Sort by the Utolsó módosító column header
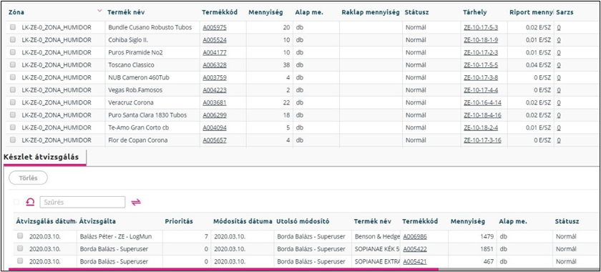Screen dimensions: 601x272 point(303,221)
